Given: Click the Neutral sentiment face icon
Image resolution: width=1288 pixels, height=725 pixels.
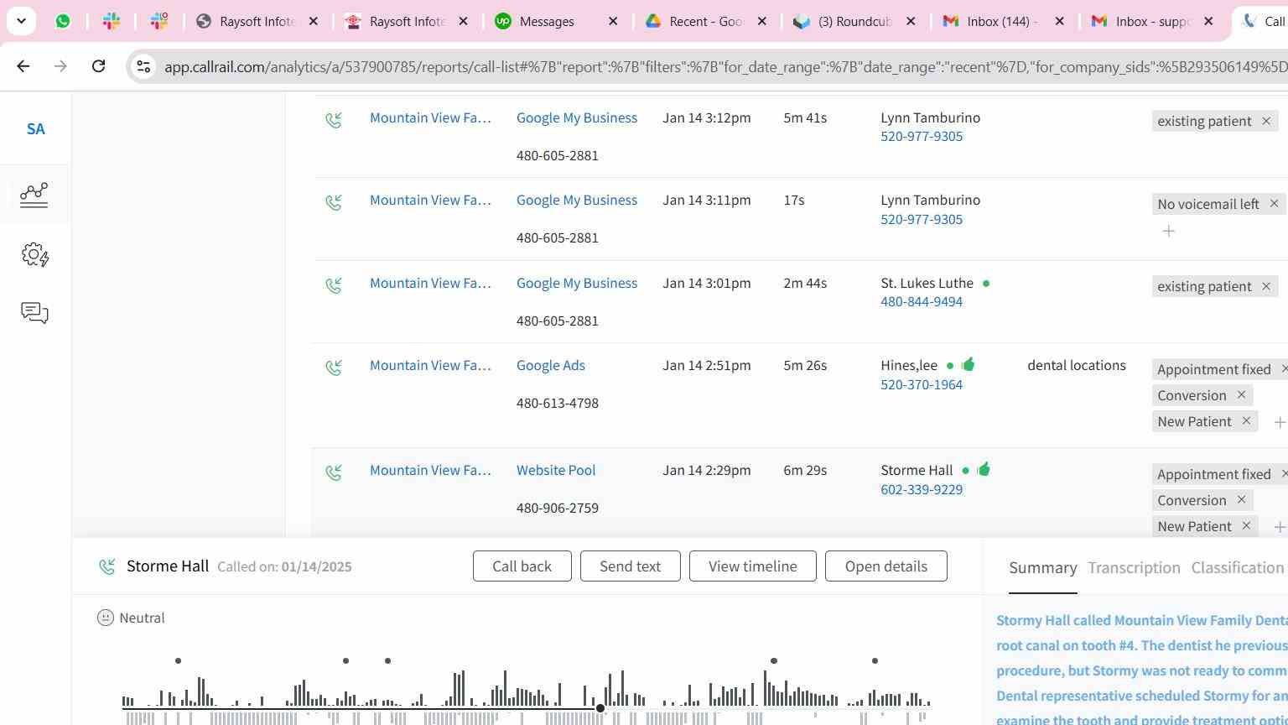Looking at the screenshot, I should coord(106,618).
